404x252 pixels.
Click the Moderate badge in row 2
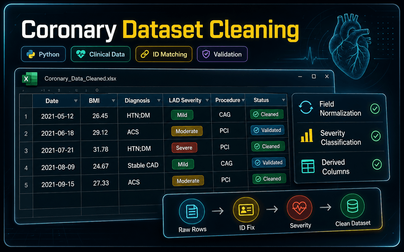(187, 131)
